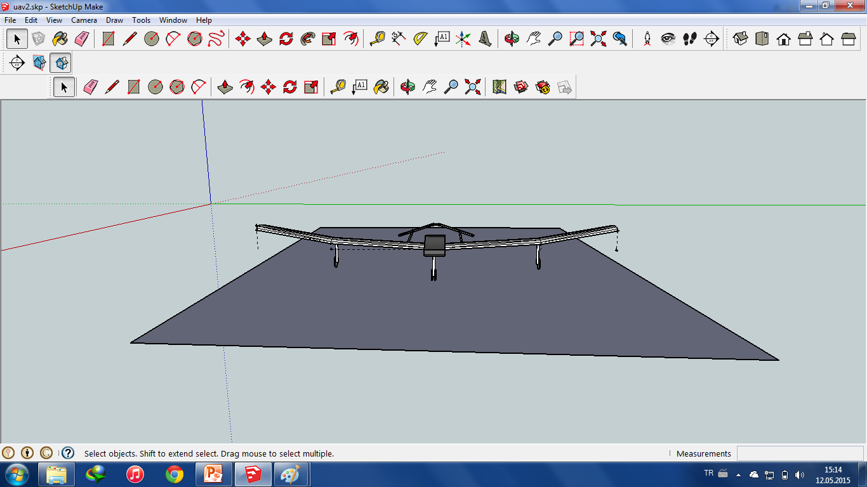Select the Position Camera tool
The image size is (867, 487).
pyautogui.click(x=647, y=39)
